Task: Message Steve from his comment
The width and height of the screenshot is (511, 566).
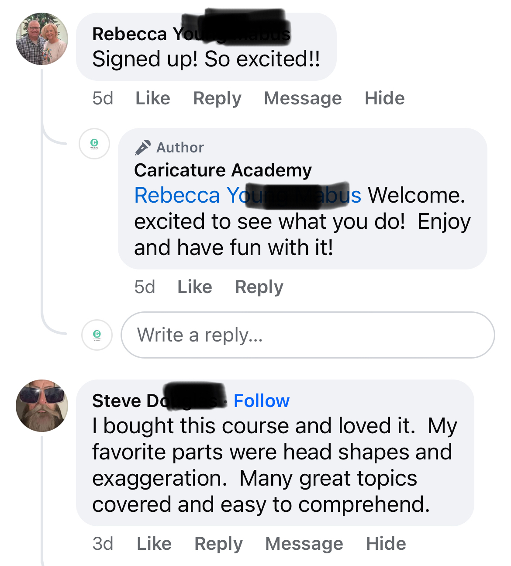Action: [x=304, y=544]
